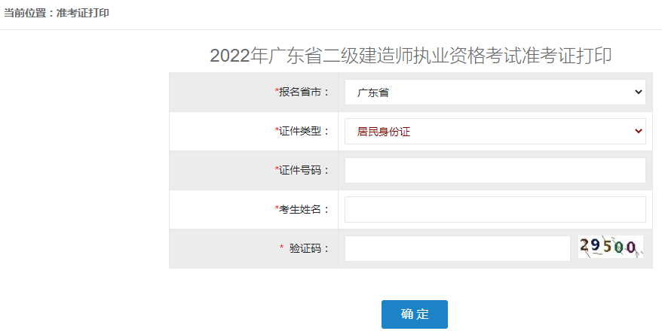Click the red asterisk beside 证件号码
The image size is (662, 334).
coord(277,169)
